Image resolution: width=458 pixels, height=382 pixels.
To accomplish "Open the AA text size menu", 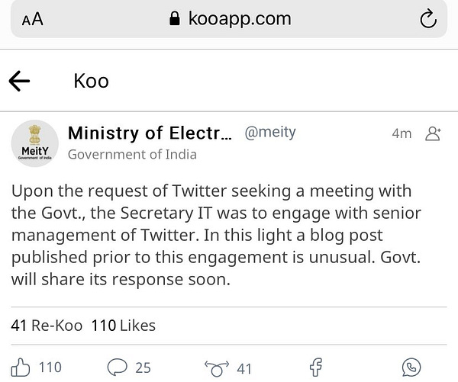I will [x=32, y=20].
